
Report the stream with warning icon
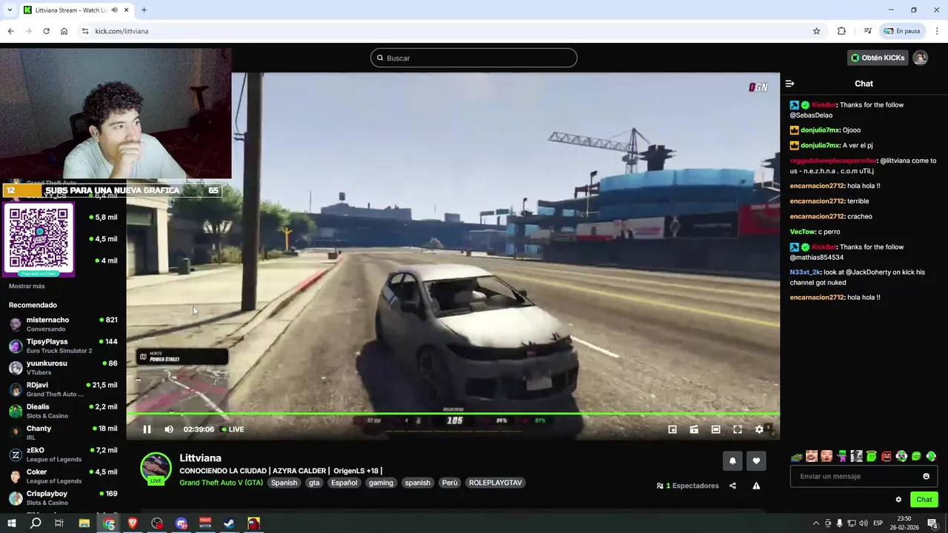756,486
